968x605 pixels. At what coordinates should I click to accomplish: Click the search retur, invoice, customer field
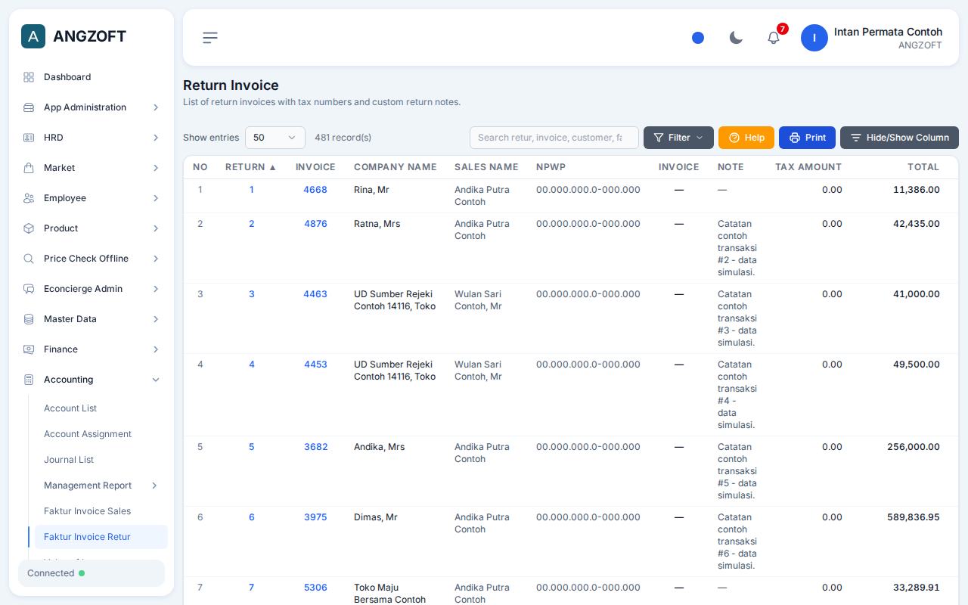[x=554, y=138]
